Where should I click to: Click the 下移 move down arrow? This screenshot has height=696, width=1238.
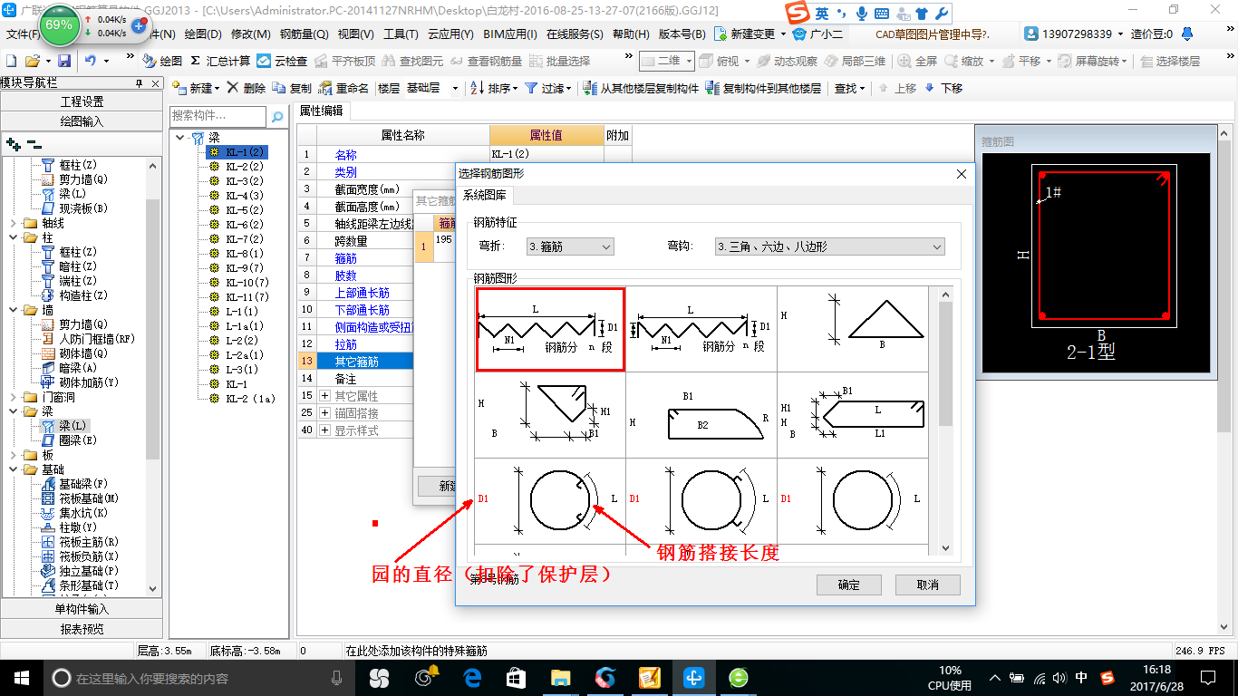tap(930, 88)
